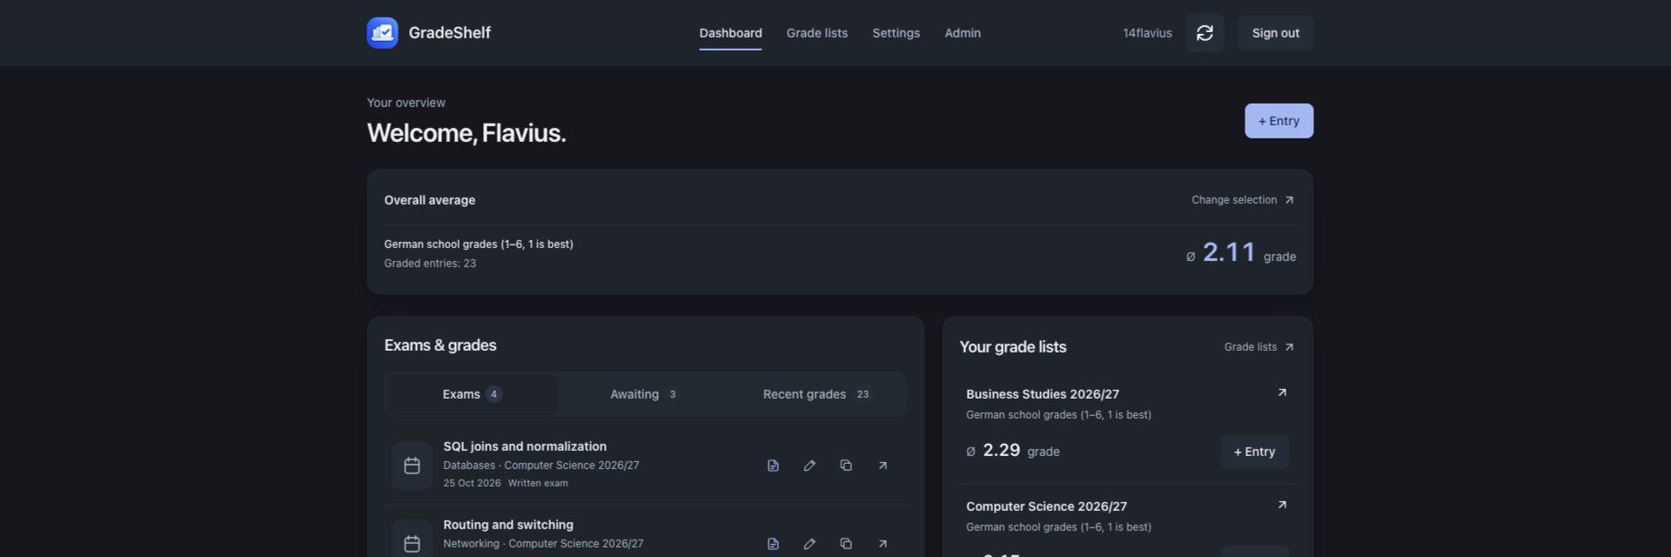
Task: Click the Routing and switching title
Action: pyautogui.click(x=508, y=525)
